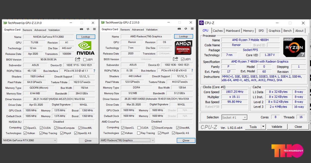Open the Memory tab in CPU-Z
The image size is (311, 163).
(248, 31)
